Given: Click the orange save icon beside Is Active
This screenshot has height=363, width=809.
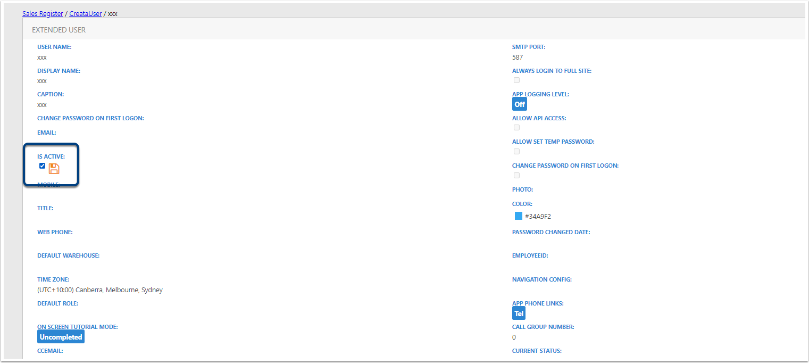Looking at the screenshot, I should click(54, 169).
